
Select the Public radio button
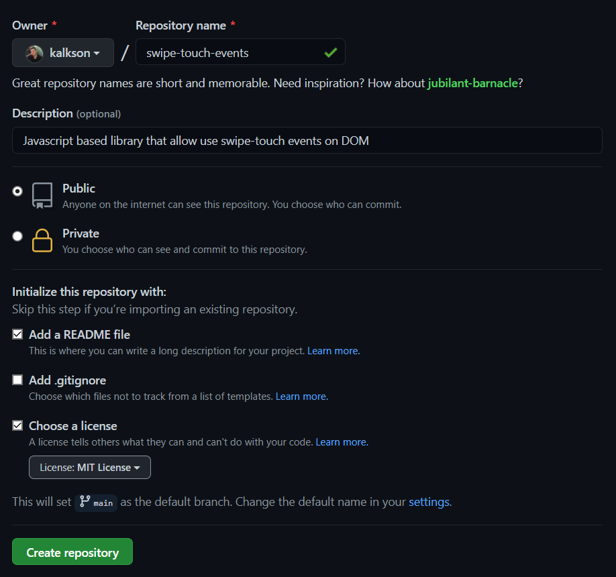[17, 191]
